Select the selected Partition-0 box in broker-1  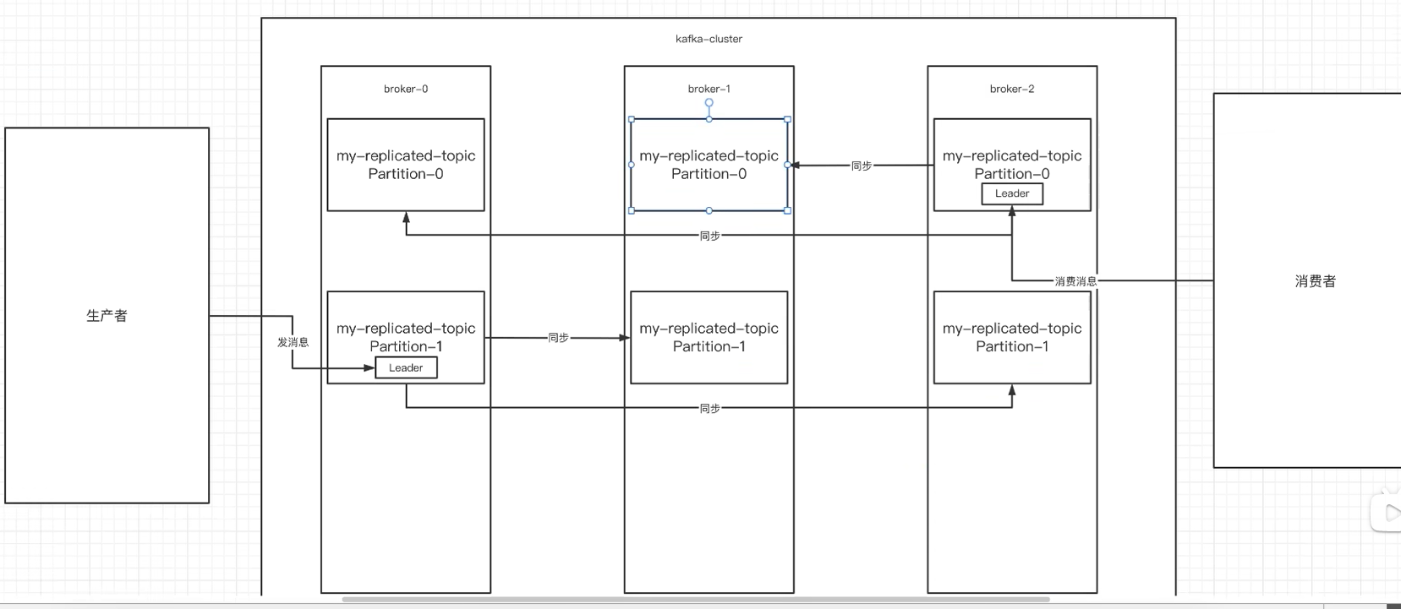click(x=709, y=165)
